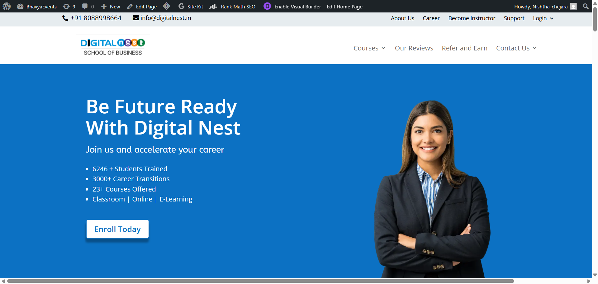Click 'Join us and accelerate your career' text
The image size is (598, 284).
coord(155,149)
